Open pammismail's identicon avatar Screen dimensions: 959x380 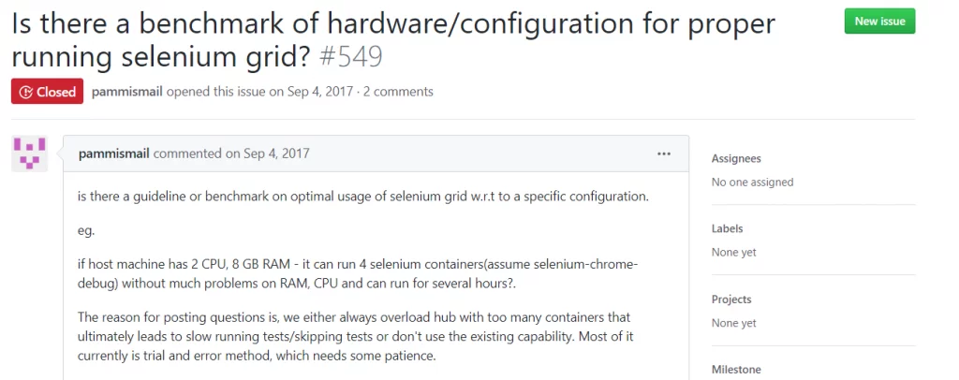29,153
